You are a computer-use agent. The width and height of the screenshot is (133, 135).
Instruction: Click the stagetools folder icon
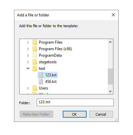[35, 62]
